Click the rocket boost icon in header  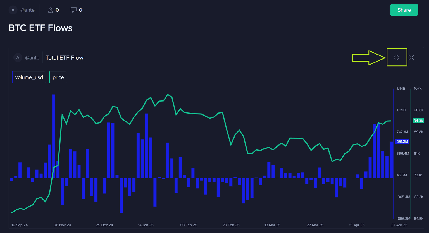(x=51, y=10)
